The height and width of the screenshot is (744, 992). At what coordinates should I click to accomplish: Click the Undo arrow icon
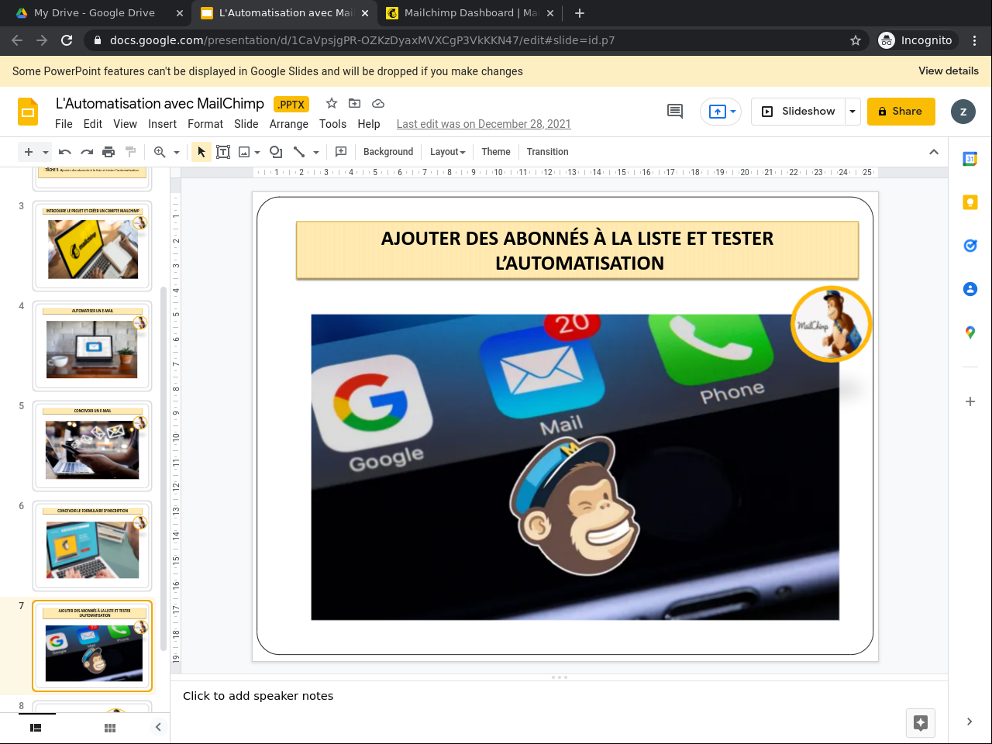[x=65, y=152]
